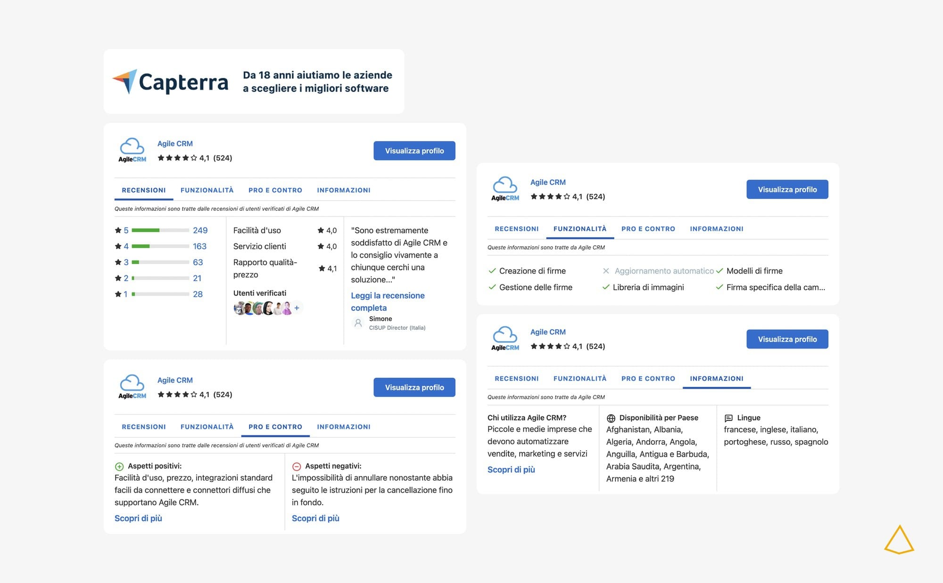Click the Armenia e altri 219 text

[640, 479]
